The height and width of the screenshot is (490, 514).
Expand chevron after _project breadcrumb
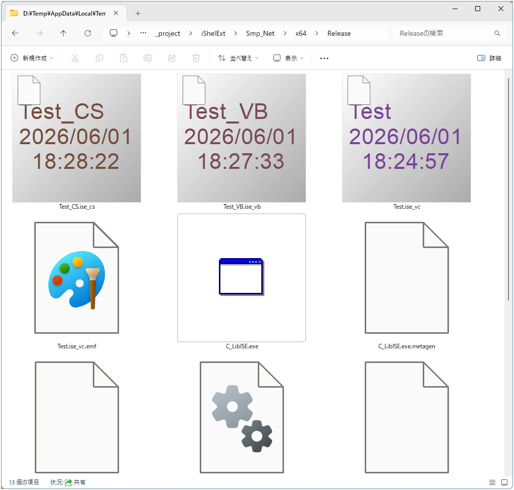191,33
